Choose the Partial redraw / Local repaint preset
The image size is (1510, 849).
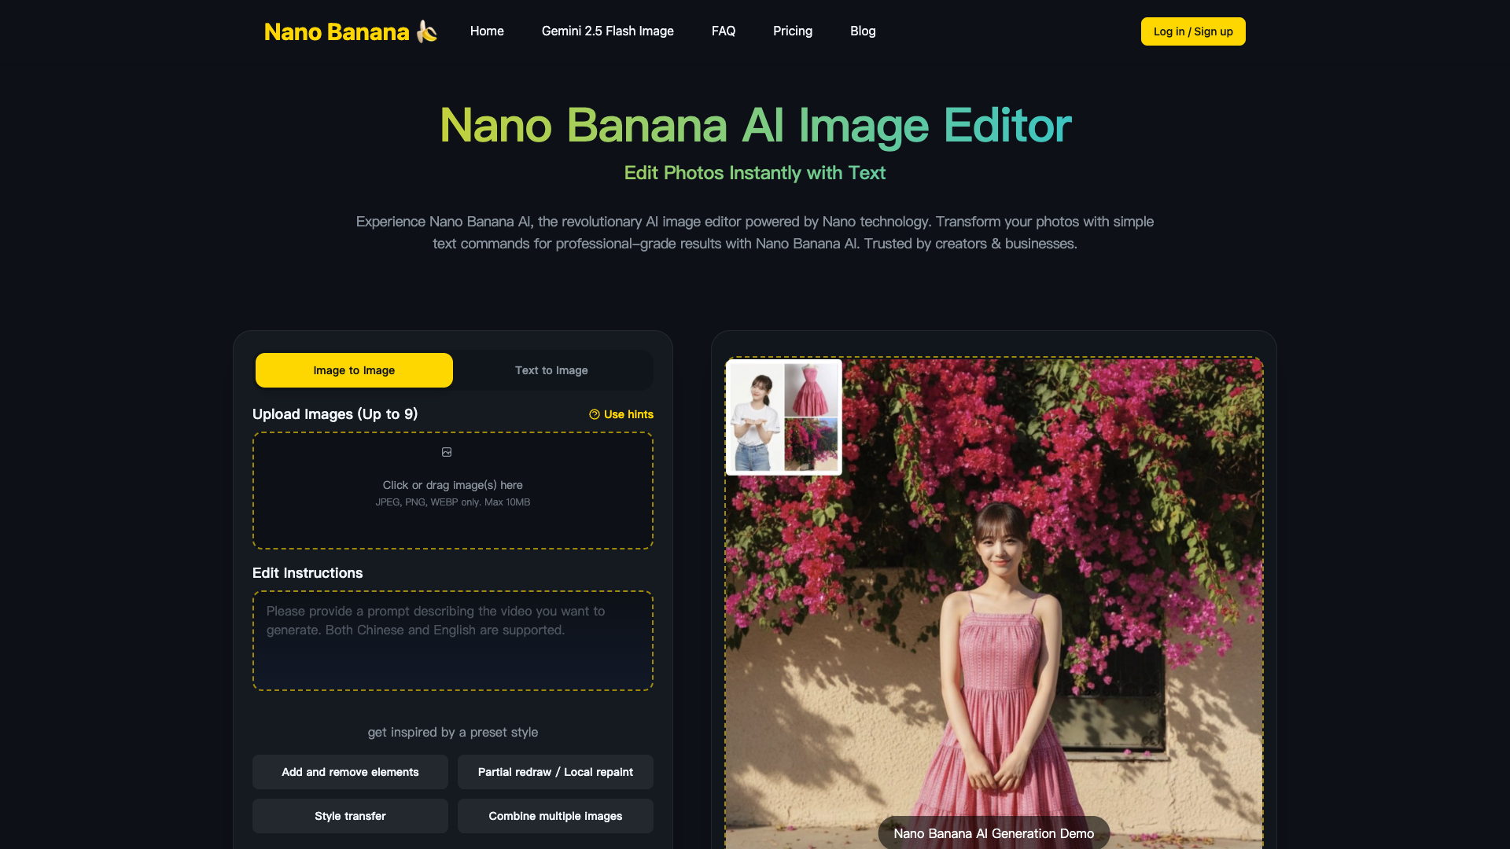(x=555, y=772)
